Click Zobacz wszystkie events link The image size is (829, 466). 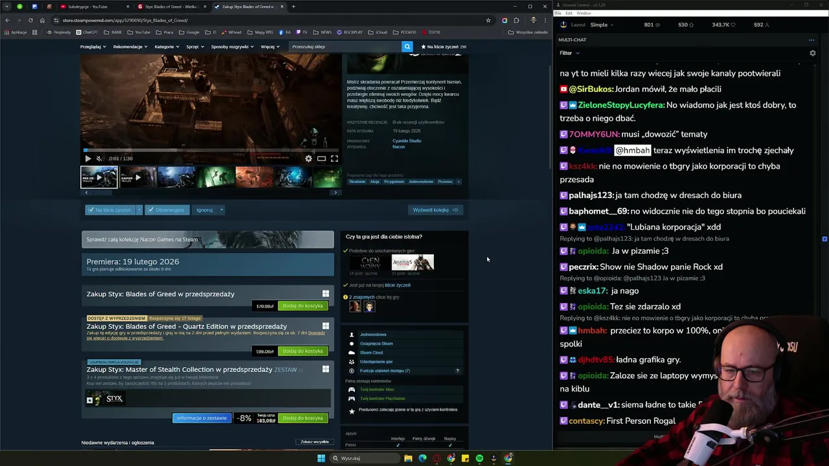click(315, 442)
